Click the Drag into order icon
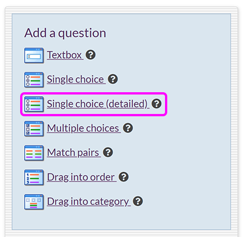This screenshot has width=245, height=237. pos(34,177)
